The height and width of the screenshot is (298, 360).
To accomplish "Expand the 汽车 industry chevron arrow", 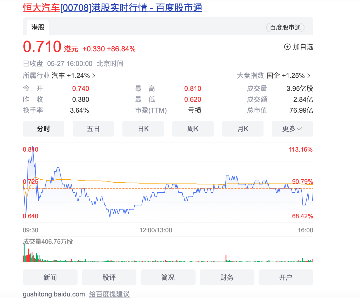I will pyautogui.click(x=94, y=76).
